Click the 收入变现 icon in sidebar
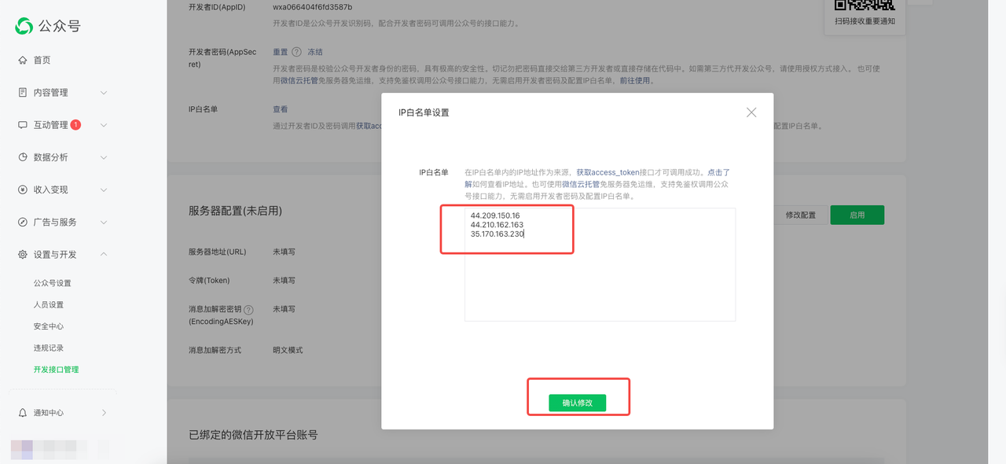 click(x=23, y=190)
